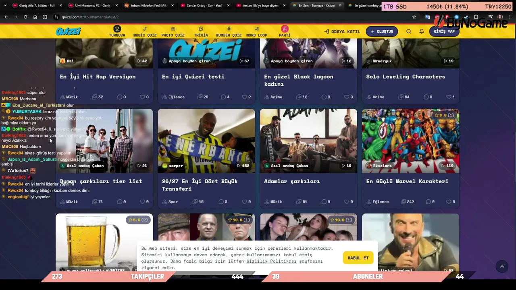Click the scroll-to-top arrow button
516x290 pixels.
click(502, 266)
